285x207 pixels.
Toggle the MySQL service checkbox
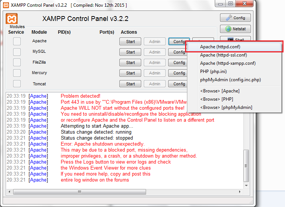tap(17, 52)
